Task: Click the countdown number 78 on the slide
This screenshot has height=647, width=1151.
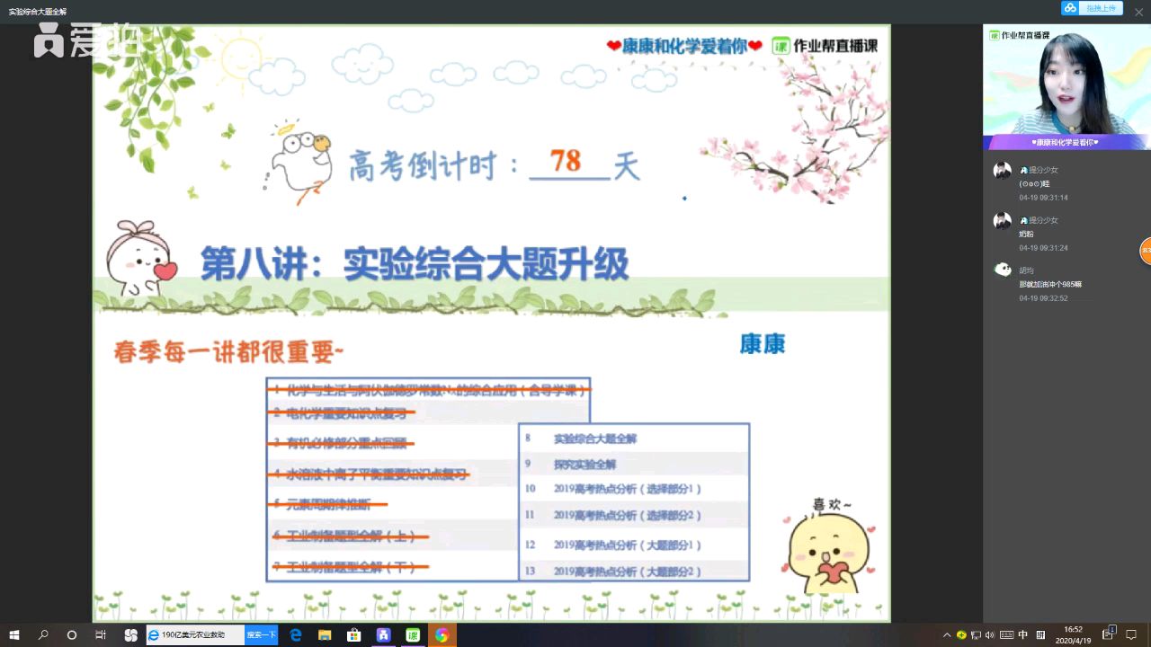Action: (x=566, y=161)
